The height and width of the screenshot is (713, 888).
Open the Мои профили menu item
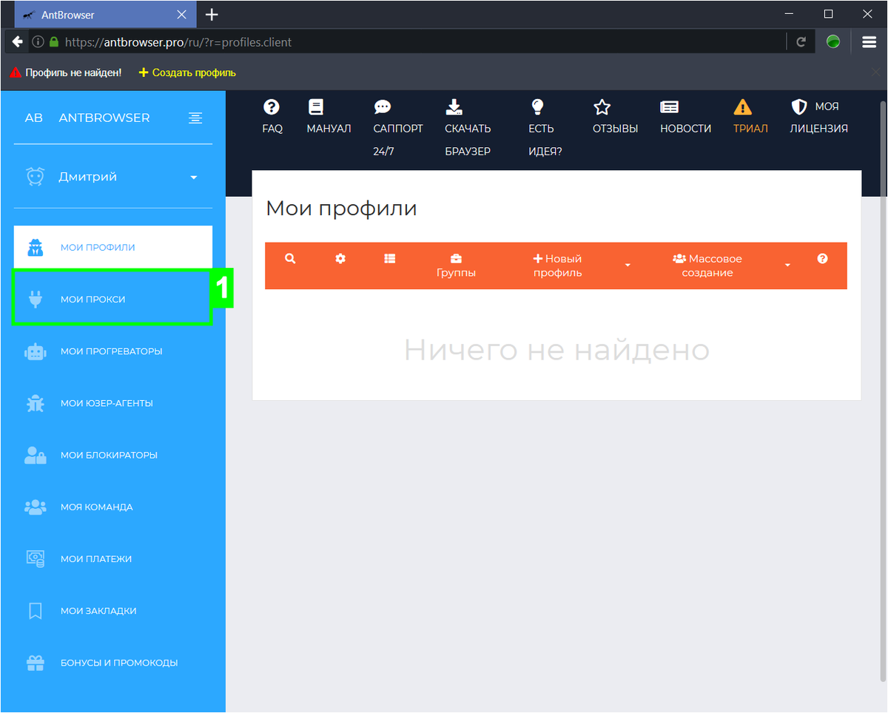coord(113,247)
